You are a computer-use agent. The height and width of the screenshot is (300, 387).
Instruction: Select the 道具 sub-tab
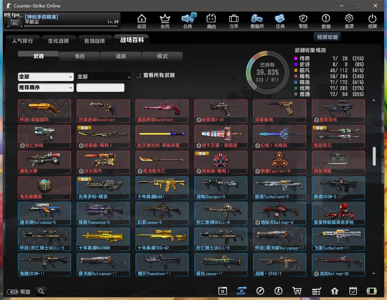tap(121, 56)
